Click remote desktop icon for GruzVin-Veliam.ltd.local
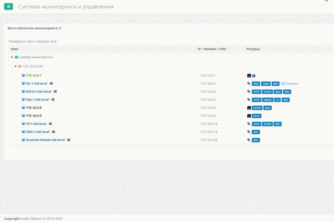334x222 pixels. tap(249, 140)
